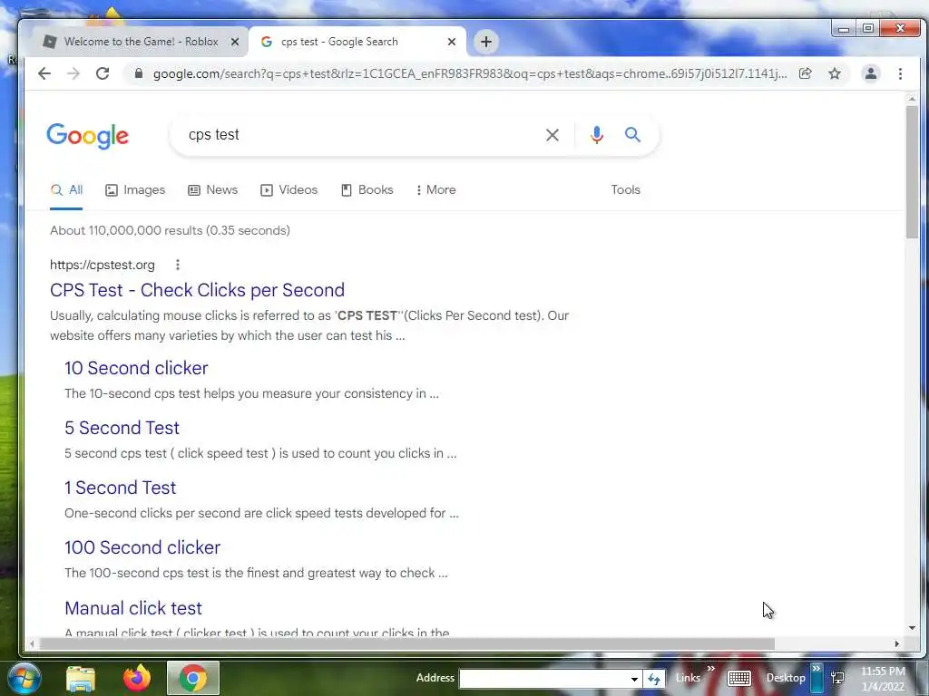Switch to Videos results
This screenshot has width=929, height=696.
click(x=289, y=190)
